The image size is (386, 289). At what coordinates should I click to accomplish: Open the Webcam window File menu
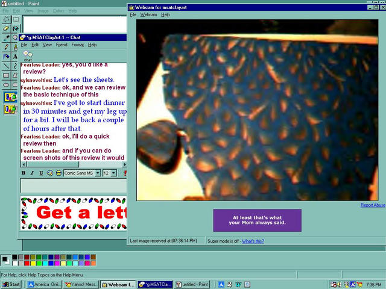point(133,14)
